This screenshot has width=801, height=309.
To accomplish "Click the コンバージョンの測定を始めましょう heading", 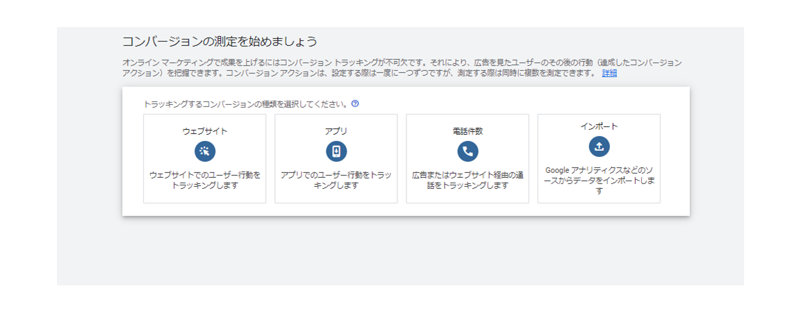I will tap(220, 41).
